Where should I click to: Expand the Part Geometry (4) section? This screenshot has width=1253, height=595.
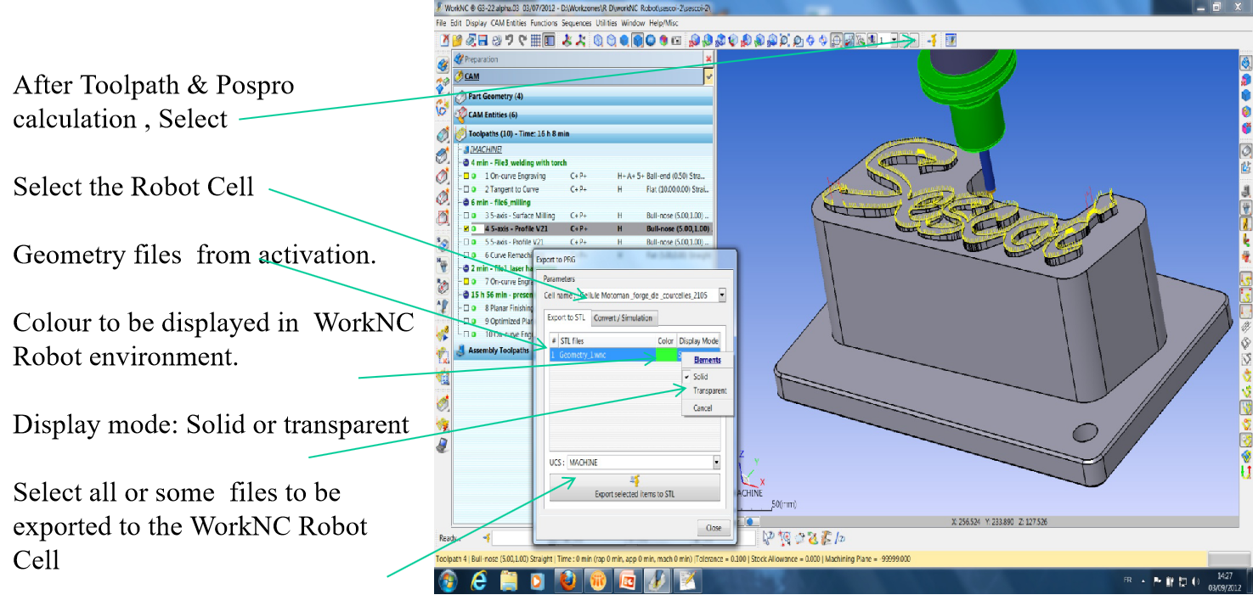[584, 96]
